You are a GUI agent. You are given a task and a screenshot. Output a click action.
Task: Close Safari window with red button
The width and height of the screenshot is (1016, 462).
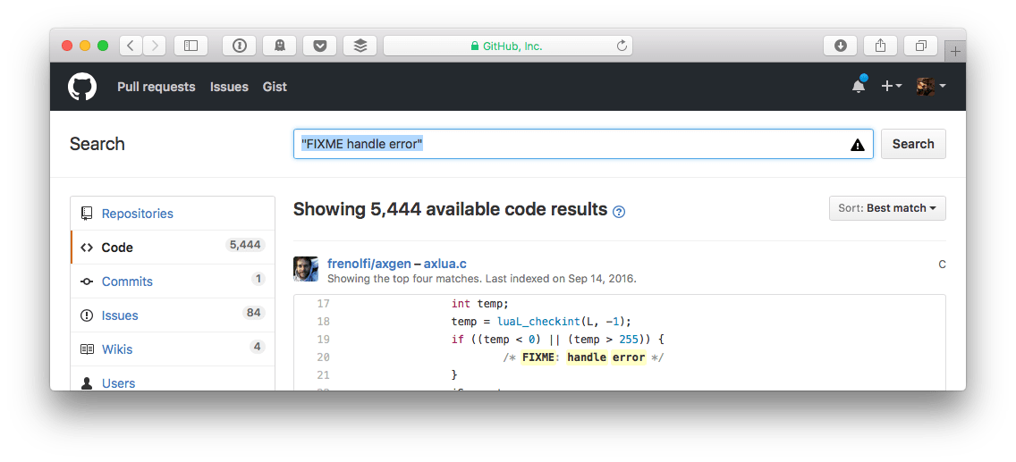click(67, 46)
